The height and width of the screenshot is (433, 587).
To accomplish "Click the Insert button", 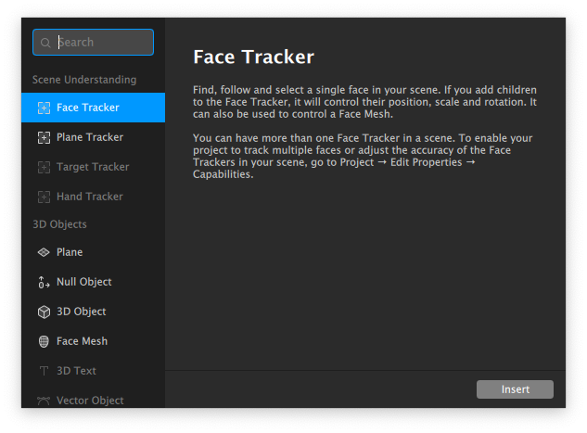I will point(515,389).
